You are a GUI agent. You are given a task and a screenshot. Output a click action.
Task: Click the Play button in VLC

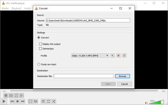pyautogui.click(x=4, y=101)
